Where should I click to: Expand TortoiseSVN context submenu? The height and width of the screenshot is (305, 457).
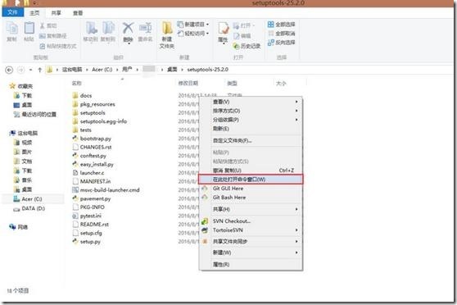tap(251, 230)
